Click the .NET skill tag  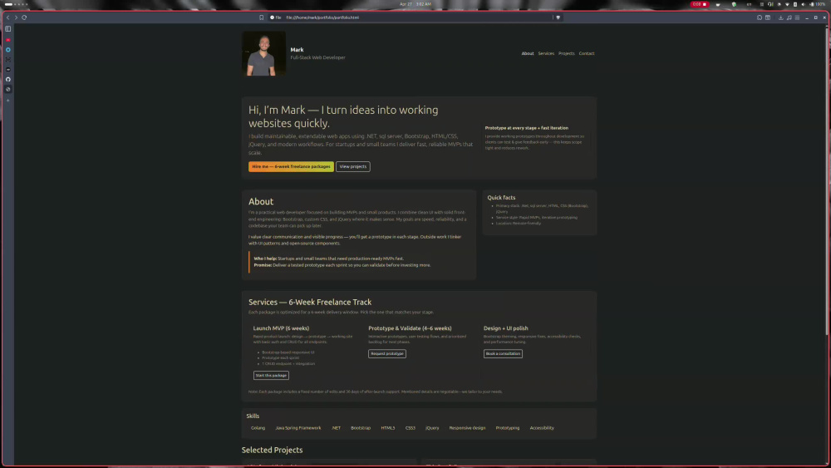click(x=336, y=428)
